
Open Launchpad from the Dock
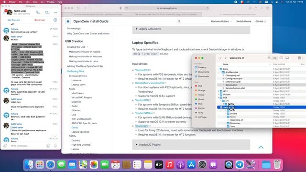tap(40, 164)
